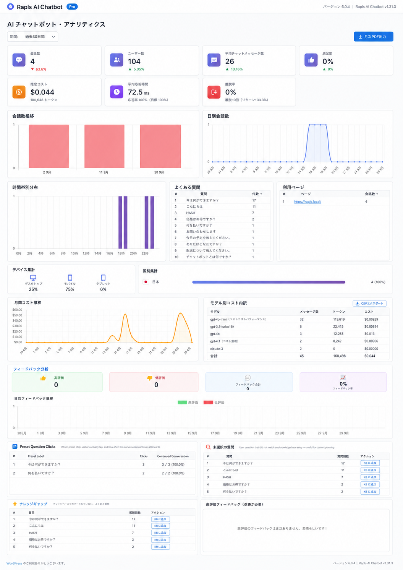Click the conversations chat bubble icon

tap(19, 60)
